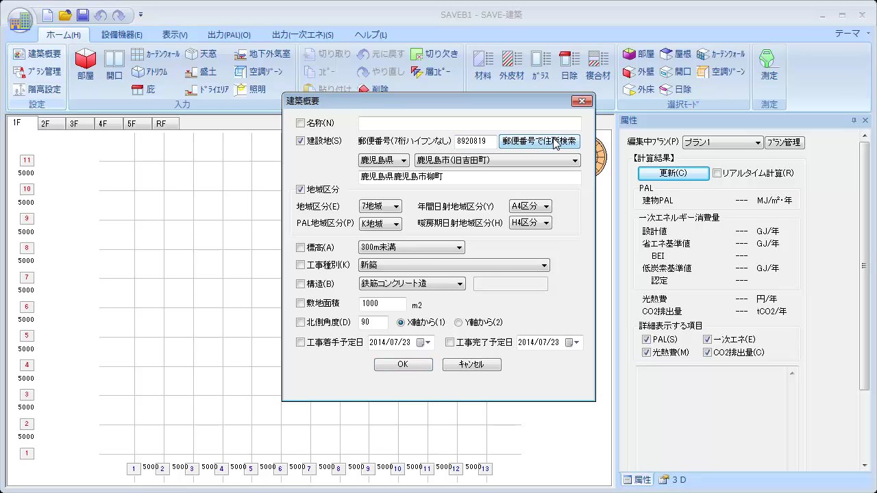Select the 盛土 tool
877x493 pixels.
coord(201,71)
